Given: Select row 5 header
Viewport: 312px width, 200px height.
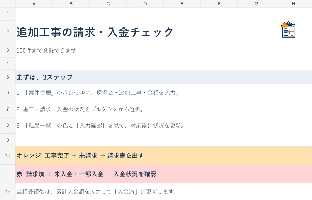Looking at the screenshot, I should pos(8,77).
